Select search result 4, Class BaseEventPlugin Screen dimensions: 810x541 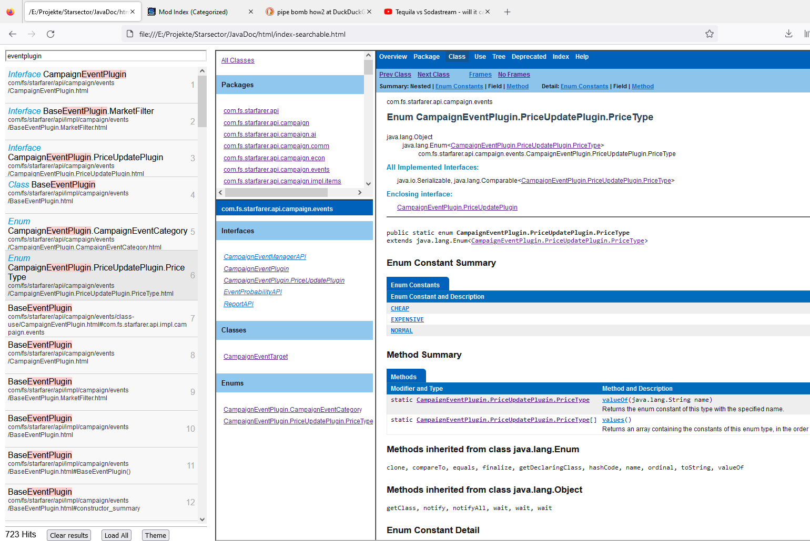point(102,195)
